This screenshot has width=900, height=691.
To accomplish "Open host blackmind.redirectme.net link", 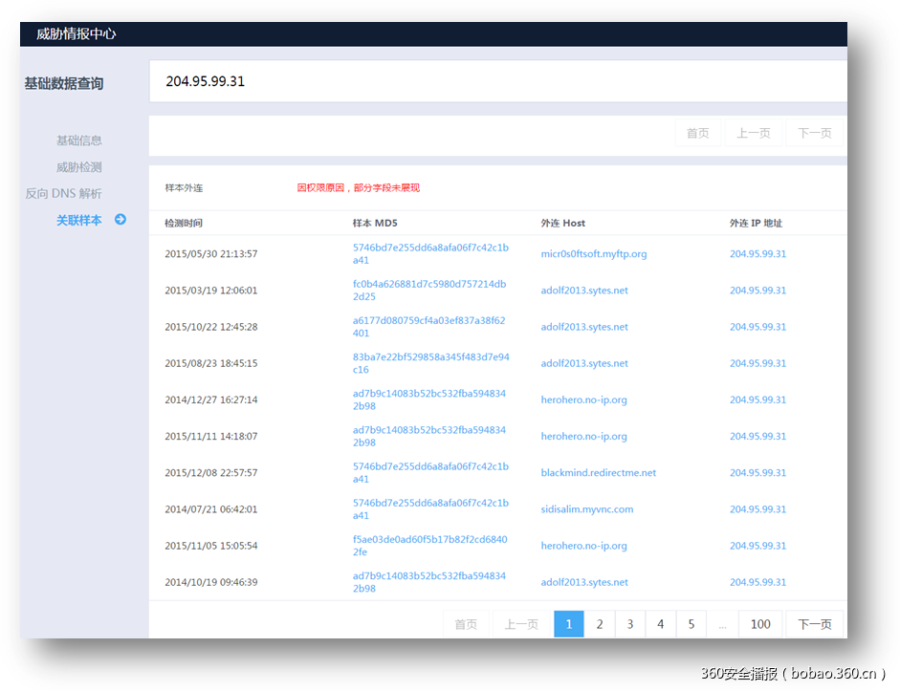I will click(598, 472).
